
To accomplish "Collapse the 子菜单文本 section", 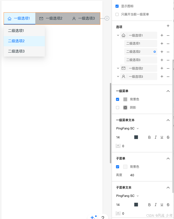I will (x=168, y=188).
